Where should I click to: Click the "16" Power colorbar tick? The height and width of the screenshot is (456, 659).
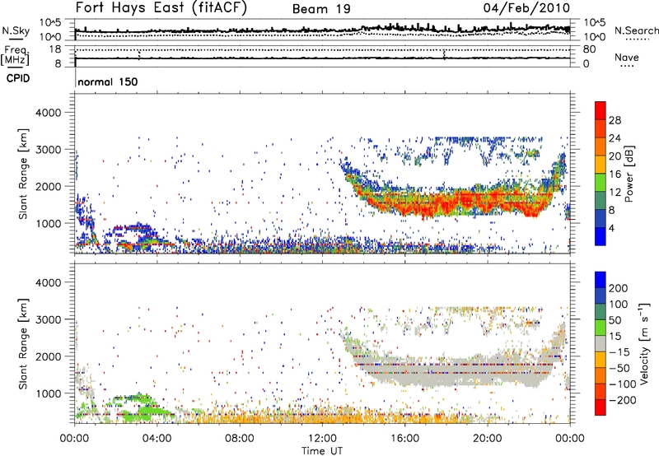click(x=615, y=174)
